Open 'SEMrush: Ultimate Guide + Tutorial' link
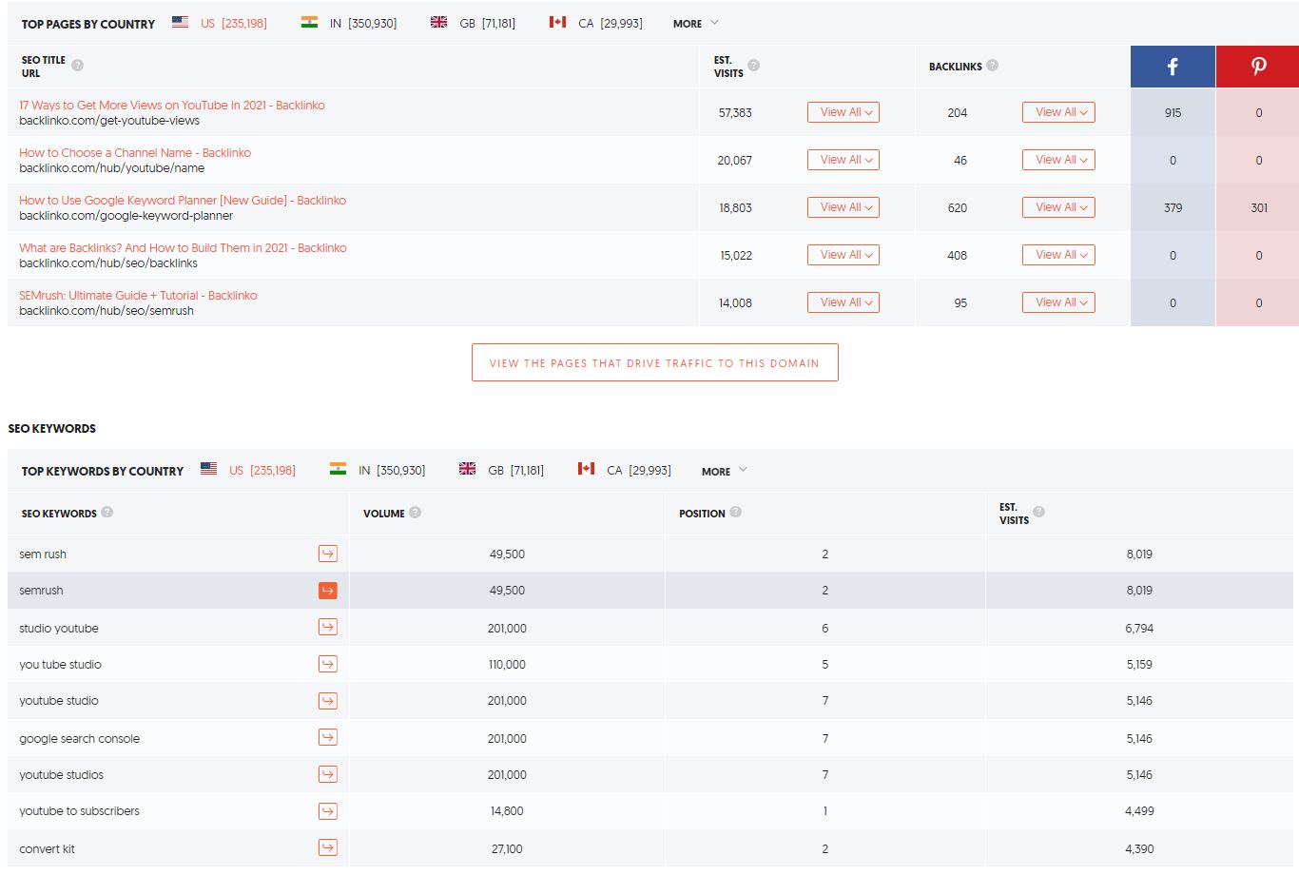 tap(138, 296)
